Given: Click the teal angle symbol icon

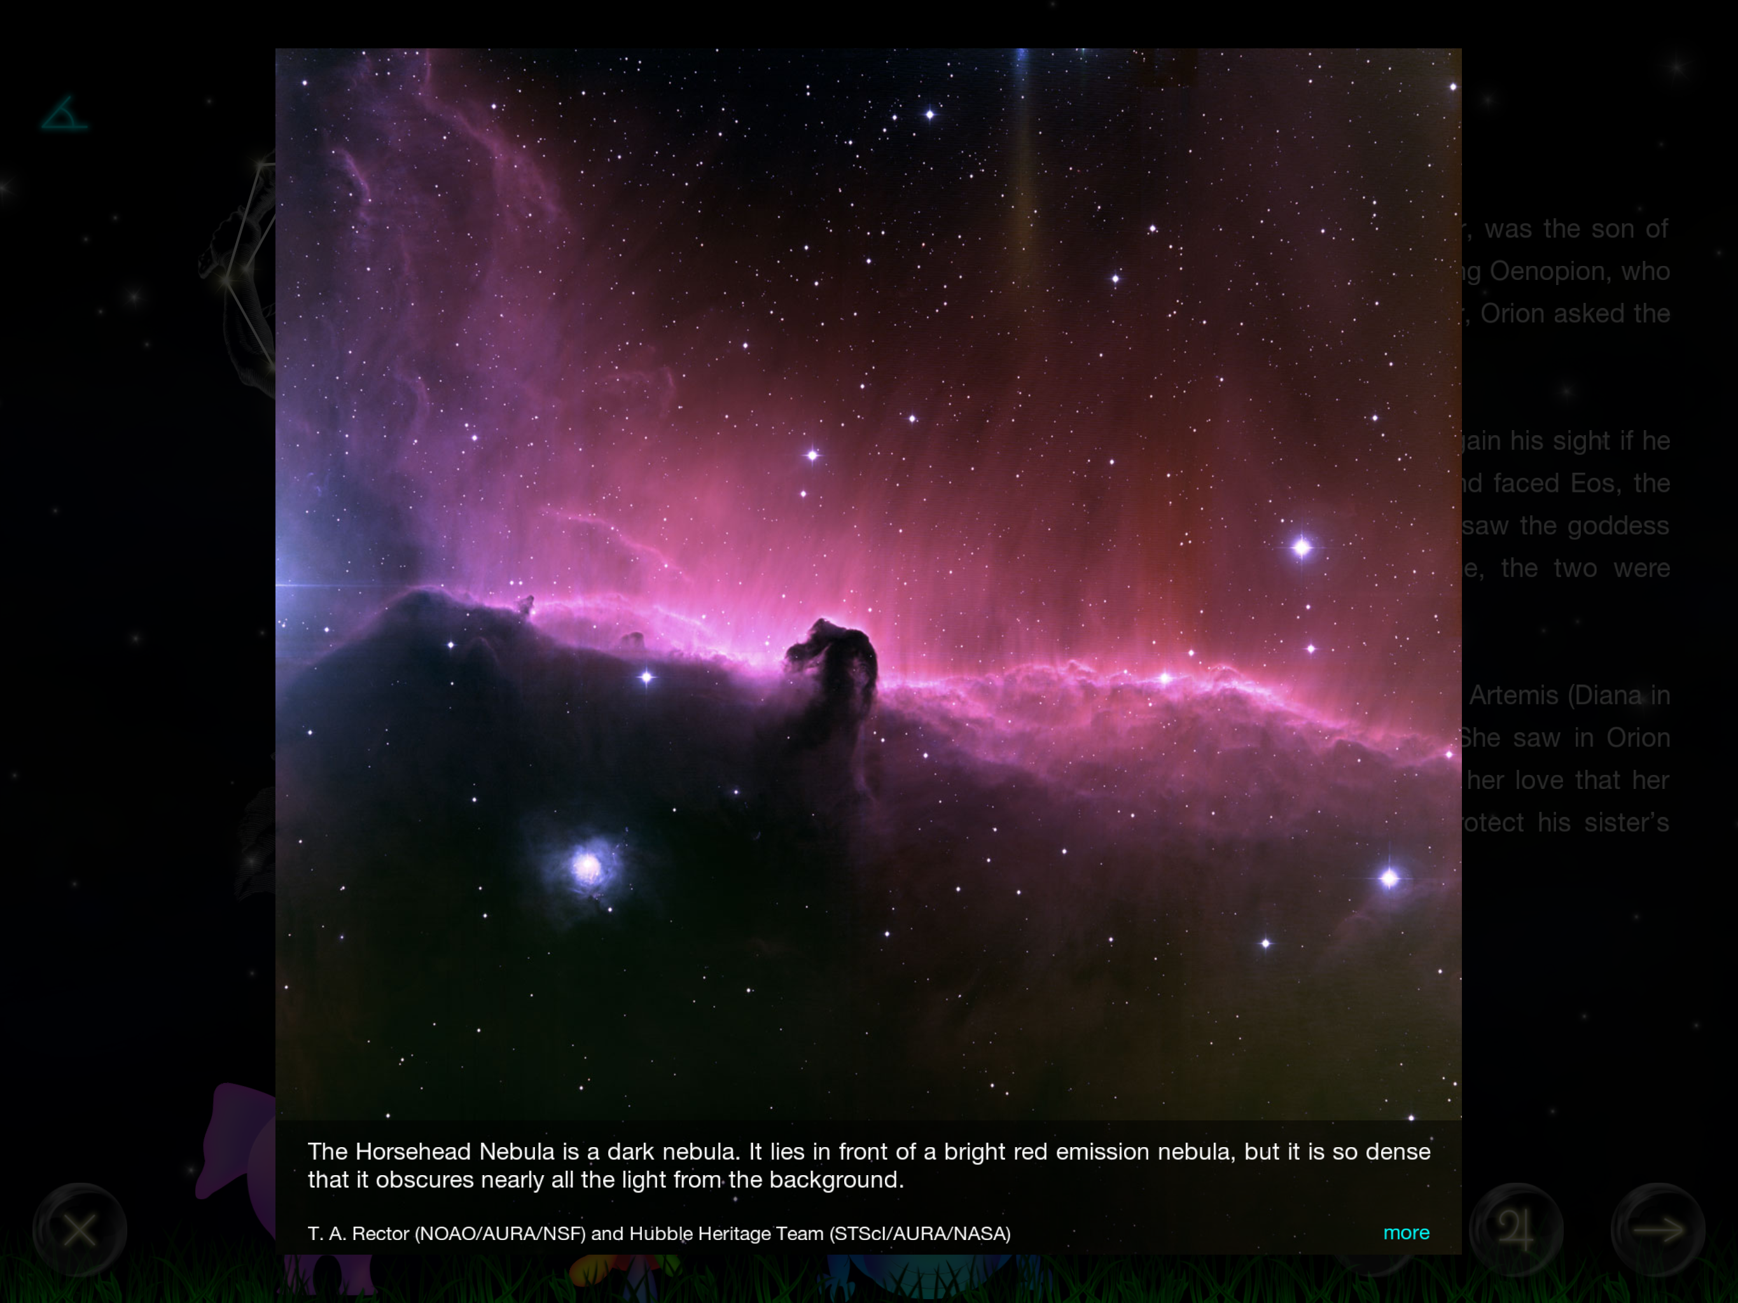Looking at the screenshot, I should 64,114.
